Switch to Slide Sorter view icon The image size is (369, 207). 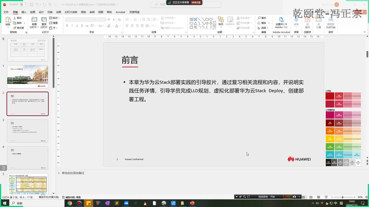(x=311, y=197)
